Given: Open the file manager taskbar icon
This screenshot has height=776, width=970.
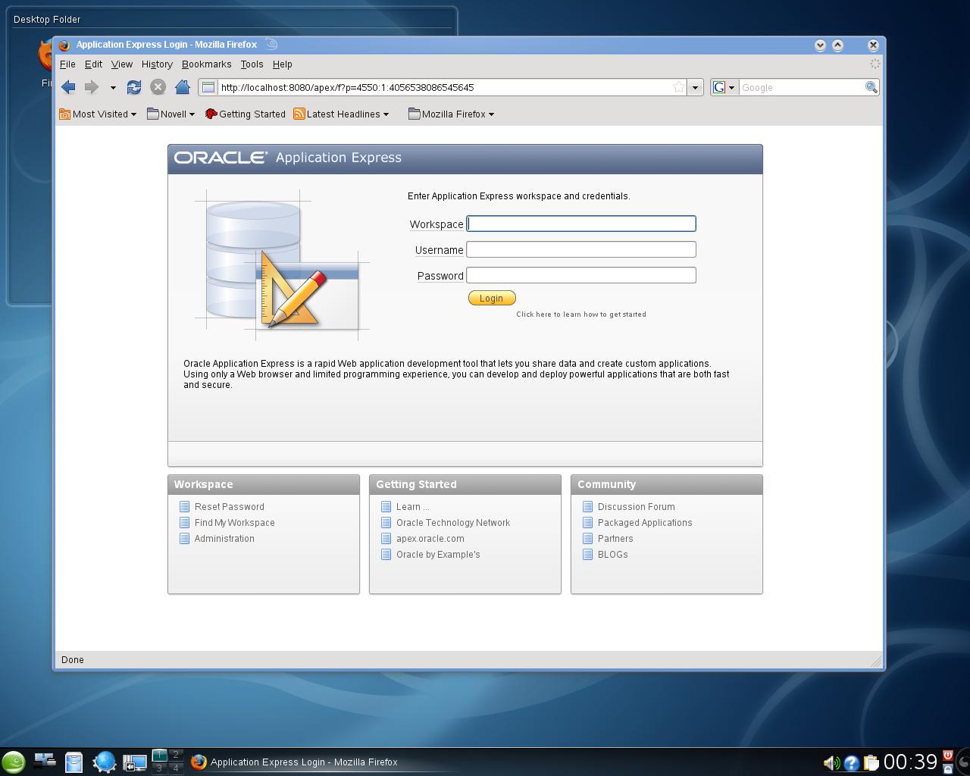Looking at the screenshot, I should click(x=74, y=762).
